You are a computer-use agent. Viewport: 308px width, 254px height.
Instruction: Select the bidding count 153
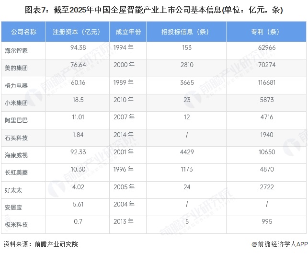[x=187, y=47]
